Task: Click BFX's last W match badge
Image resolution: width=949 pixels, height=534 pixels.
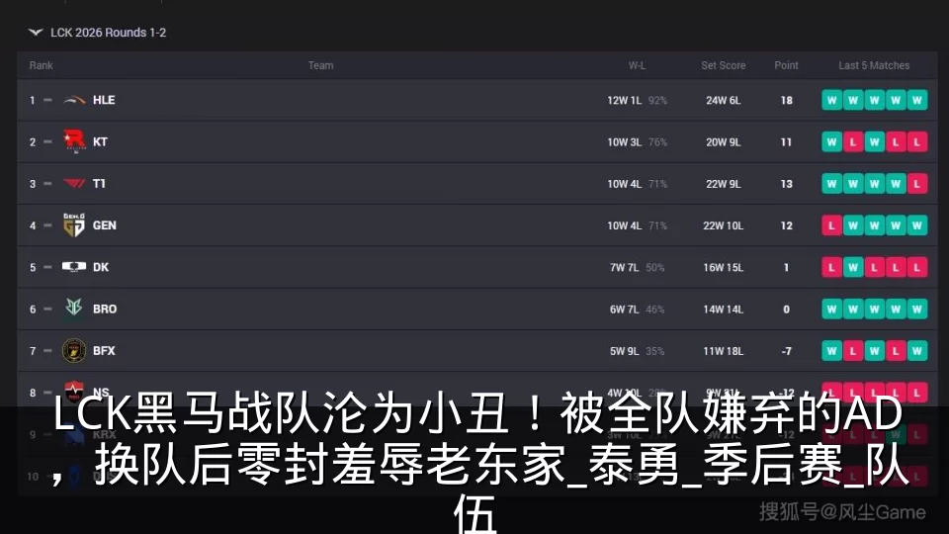Action: click(917, 350)
